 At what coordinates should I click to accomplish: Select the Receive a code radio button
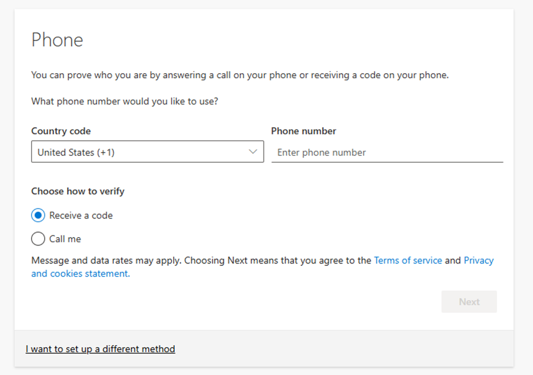coord(38,216)
